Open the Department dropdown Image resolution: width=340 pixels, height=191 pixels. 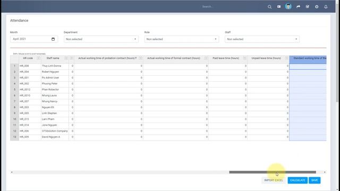coord(101,39)
